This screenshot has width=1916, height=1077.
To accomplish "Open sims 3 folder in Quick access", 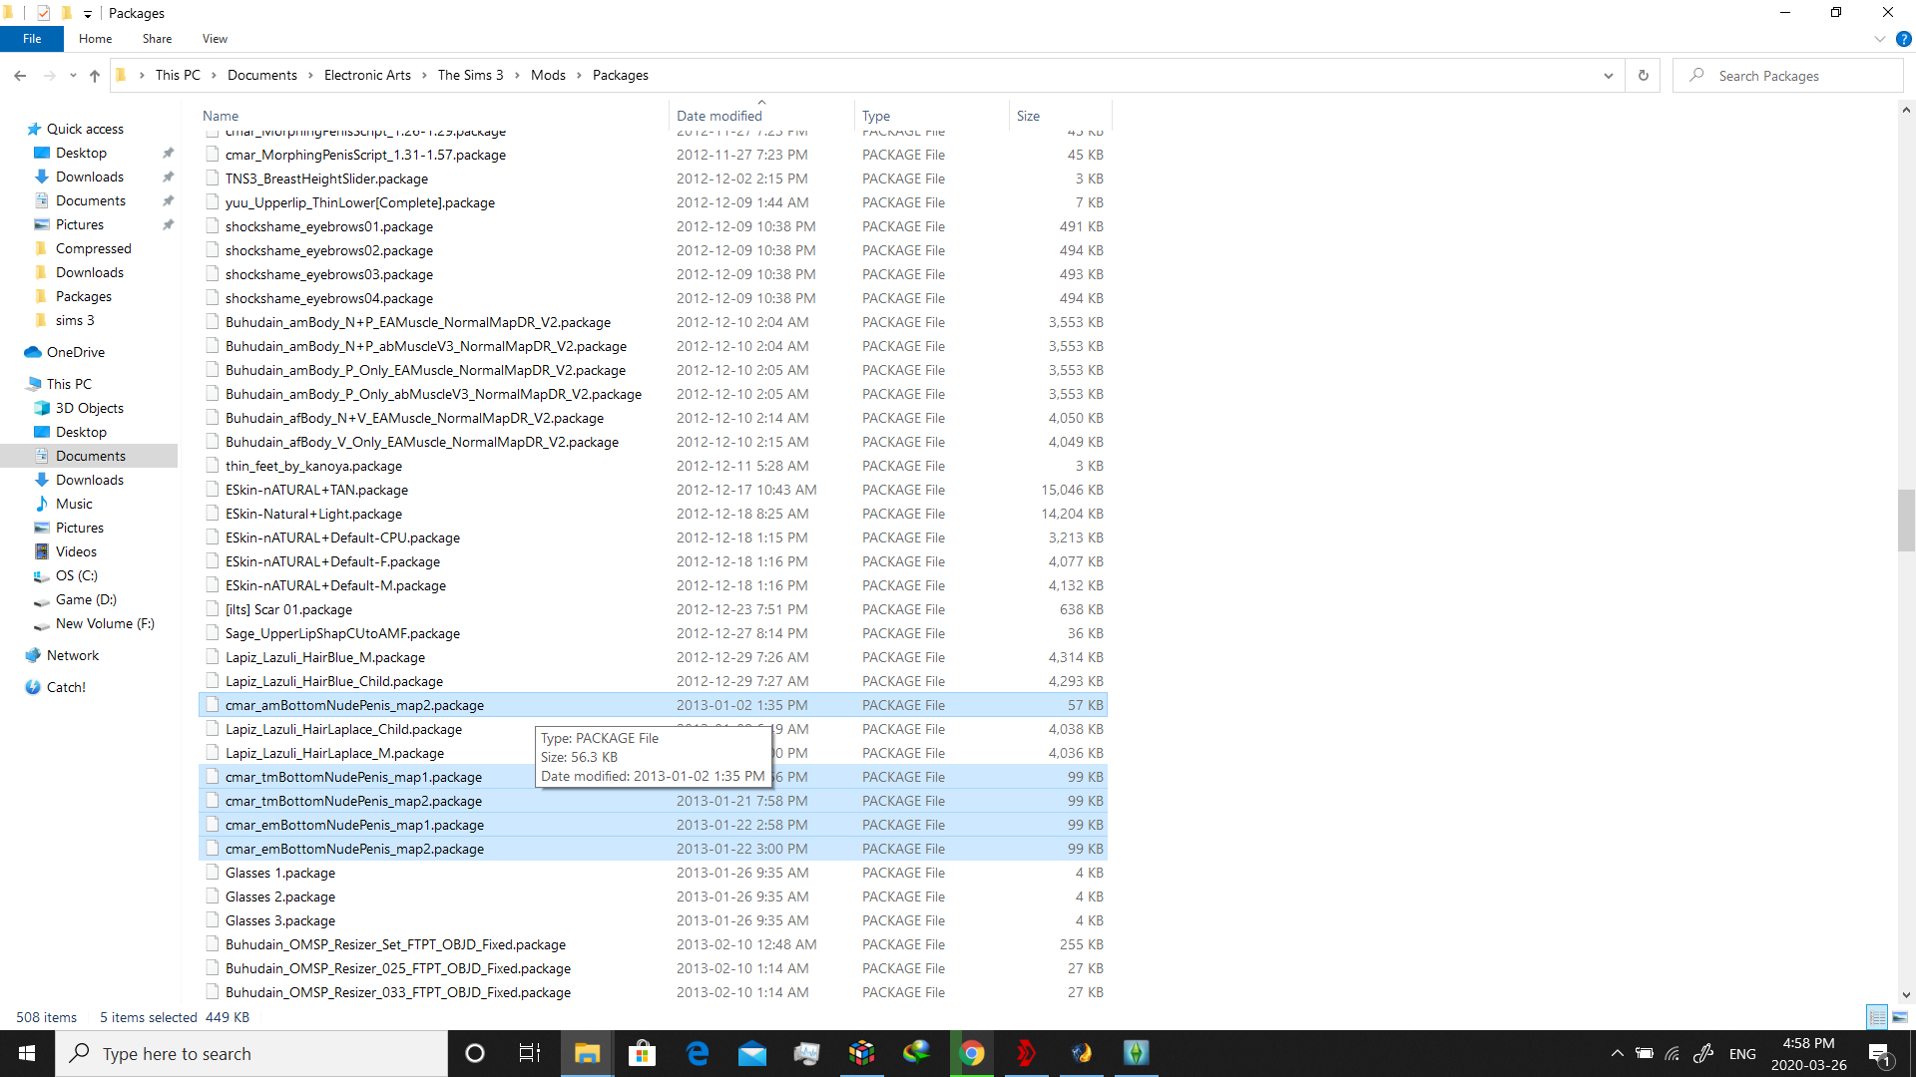I will point(75,320).
